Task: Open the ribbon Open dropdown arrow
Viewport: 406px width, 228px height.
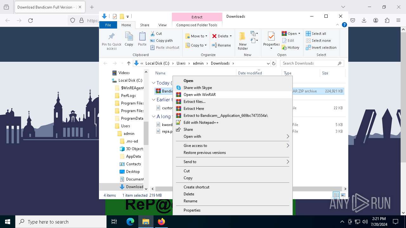Action: coord(299,34)
